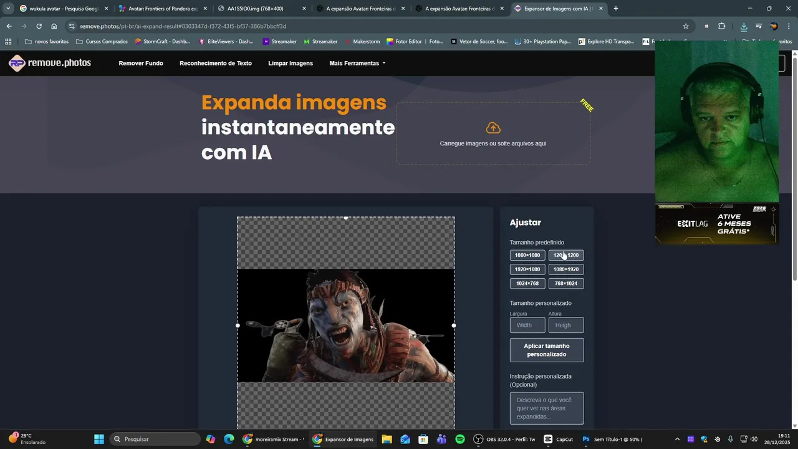Image resolution: width=798 pixels, height=449 pixels.
Task: Click the address bar URL
Action: point(183,26)
